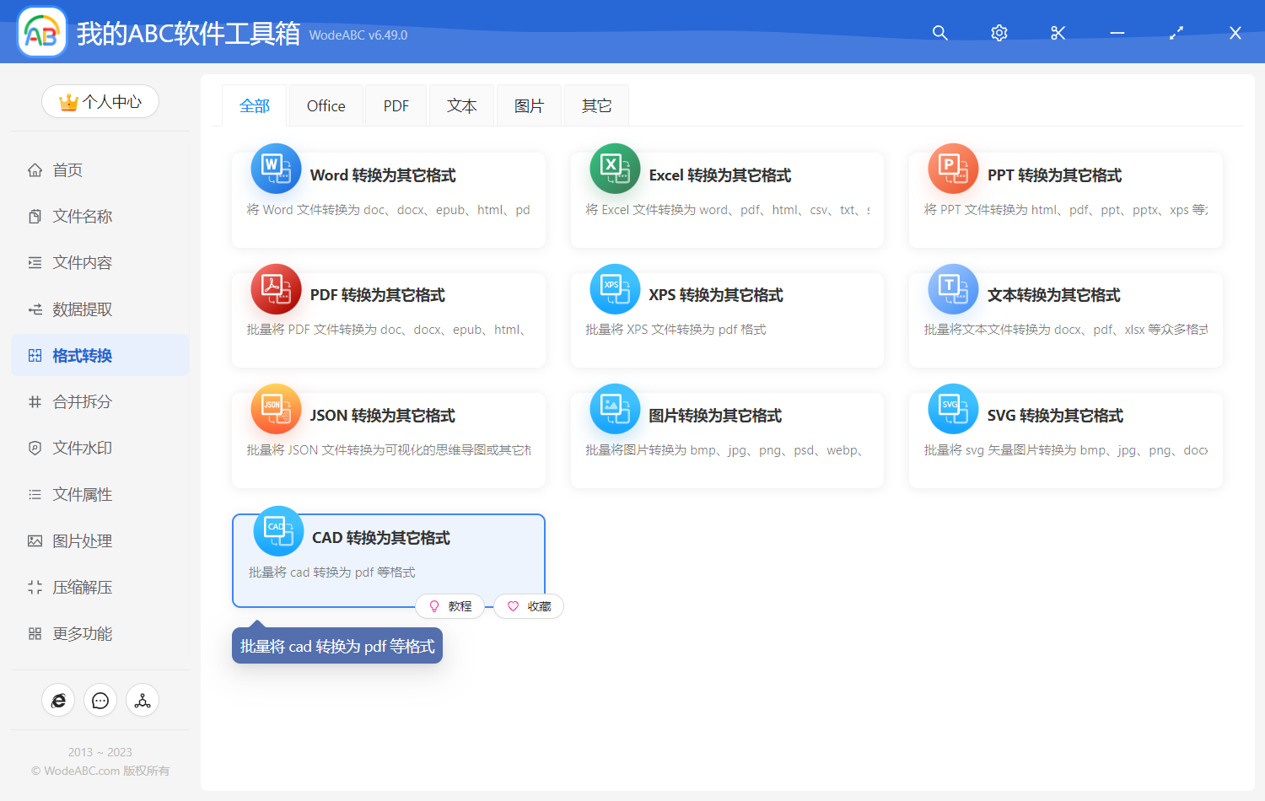The width and height of the screenshot is (1265, 801).
Task: Open the browser icon at sidebar bottom
Action: coord(58,701)
